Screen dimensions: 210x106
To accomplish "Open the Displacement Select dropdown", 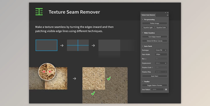I will [x=161, y=63].
